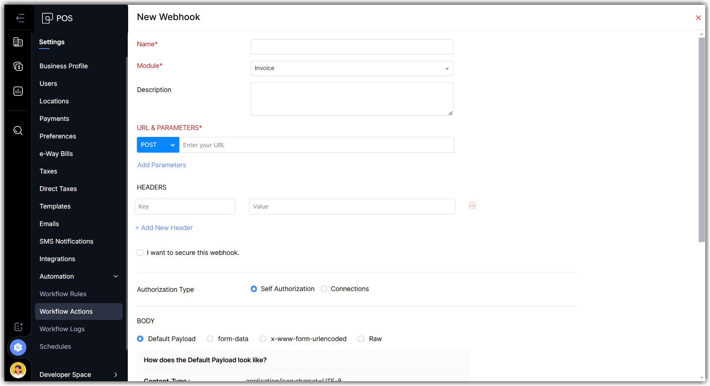Click the note-plus icon in the left rail

click(18, 327)
